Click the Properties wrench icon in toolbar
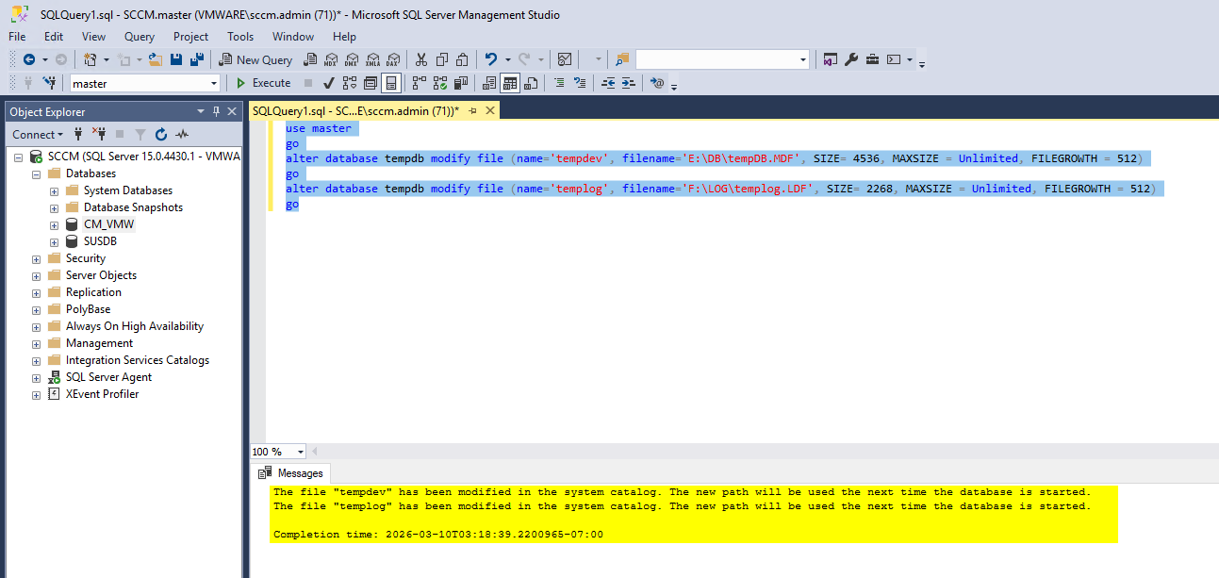1219x578 pixels. (x=851, y=59)
